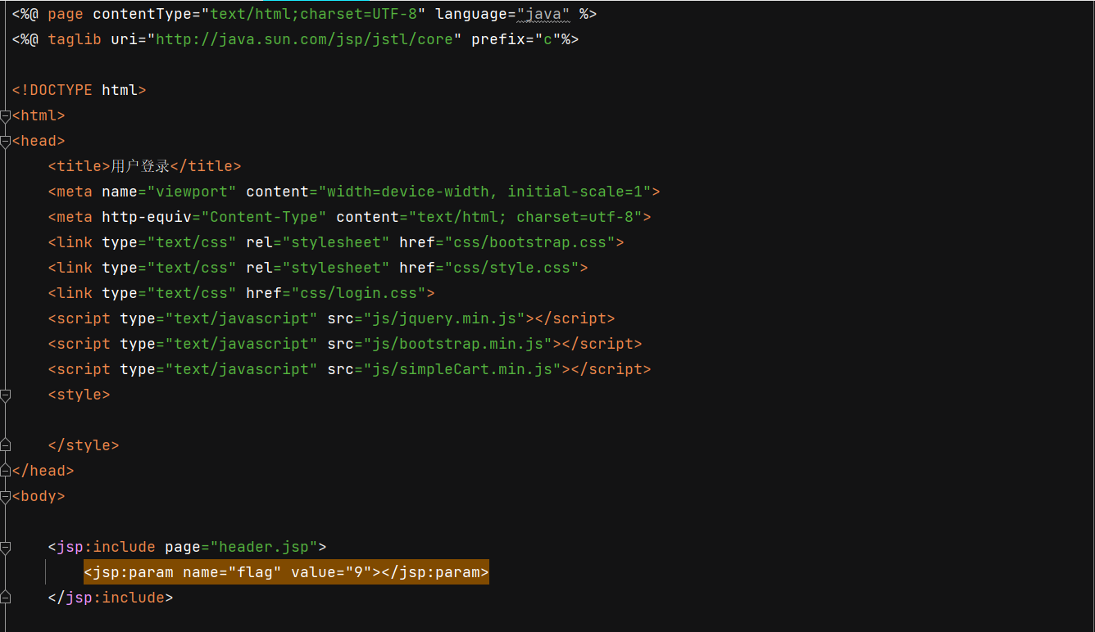Click the closing </jsp:include> tag

[x=111, y=598]
